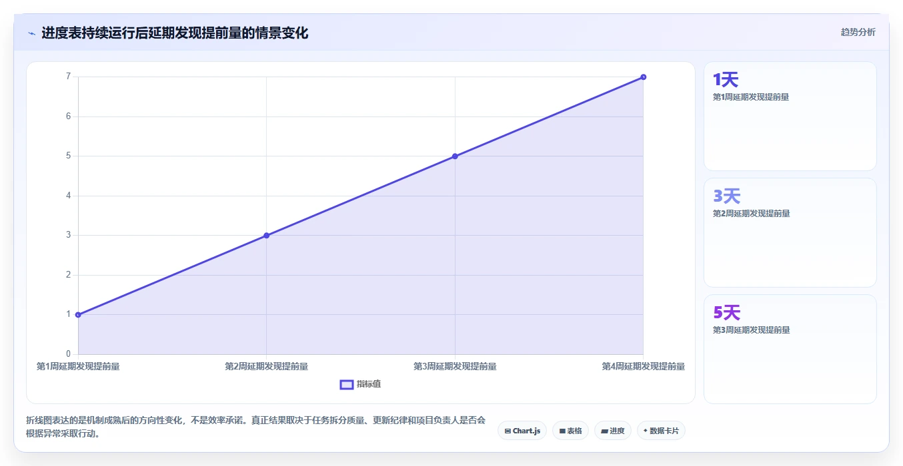Image resolution: width=903 pixels, height=466 pixels.
Task: Click the 数据卡片 tag
Action: (661, 431)
